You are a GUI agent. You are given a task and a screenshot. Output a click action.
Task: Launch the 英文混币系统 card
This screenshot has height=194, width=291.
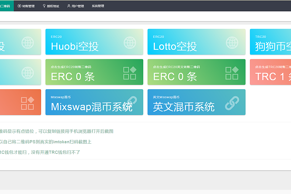click(x=197, y=102)
